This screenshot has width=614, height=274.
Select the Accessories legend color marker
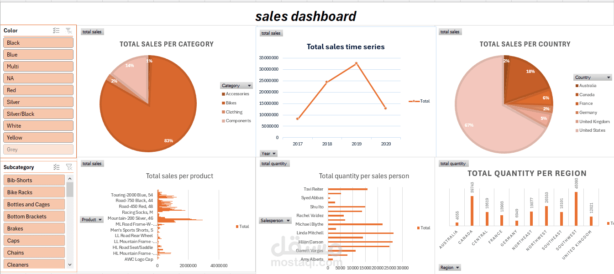pyautogui.click(x=223, y=94)
